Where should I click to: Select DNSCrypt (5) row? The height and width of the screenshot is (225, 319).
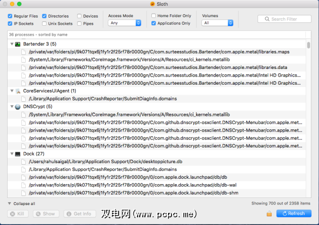(157, 107)
